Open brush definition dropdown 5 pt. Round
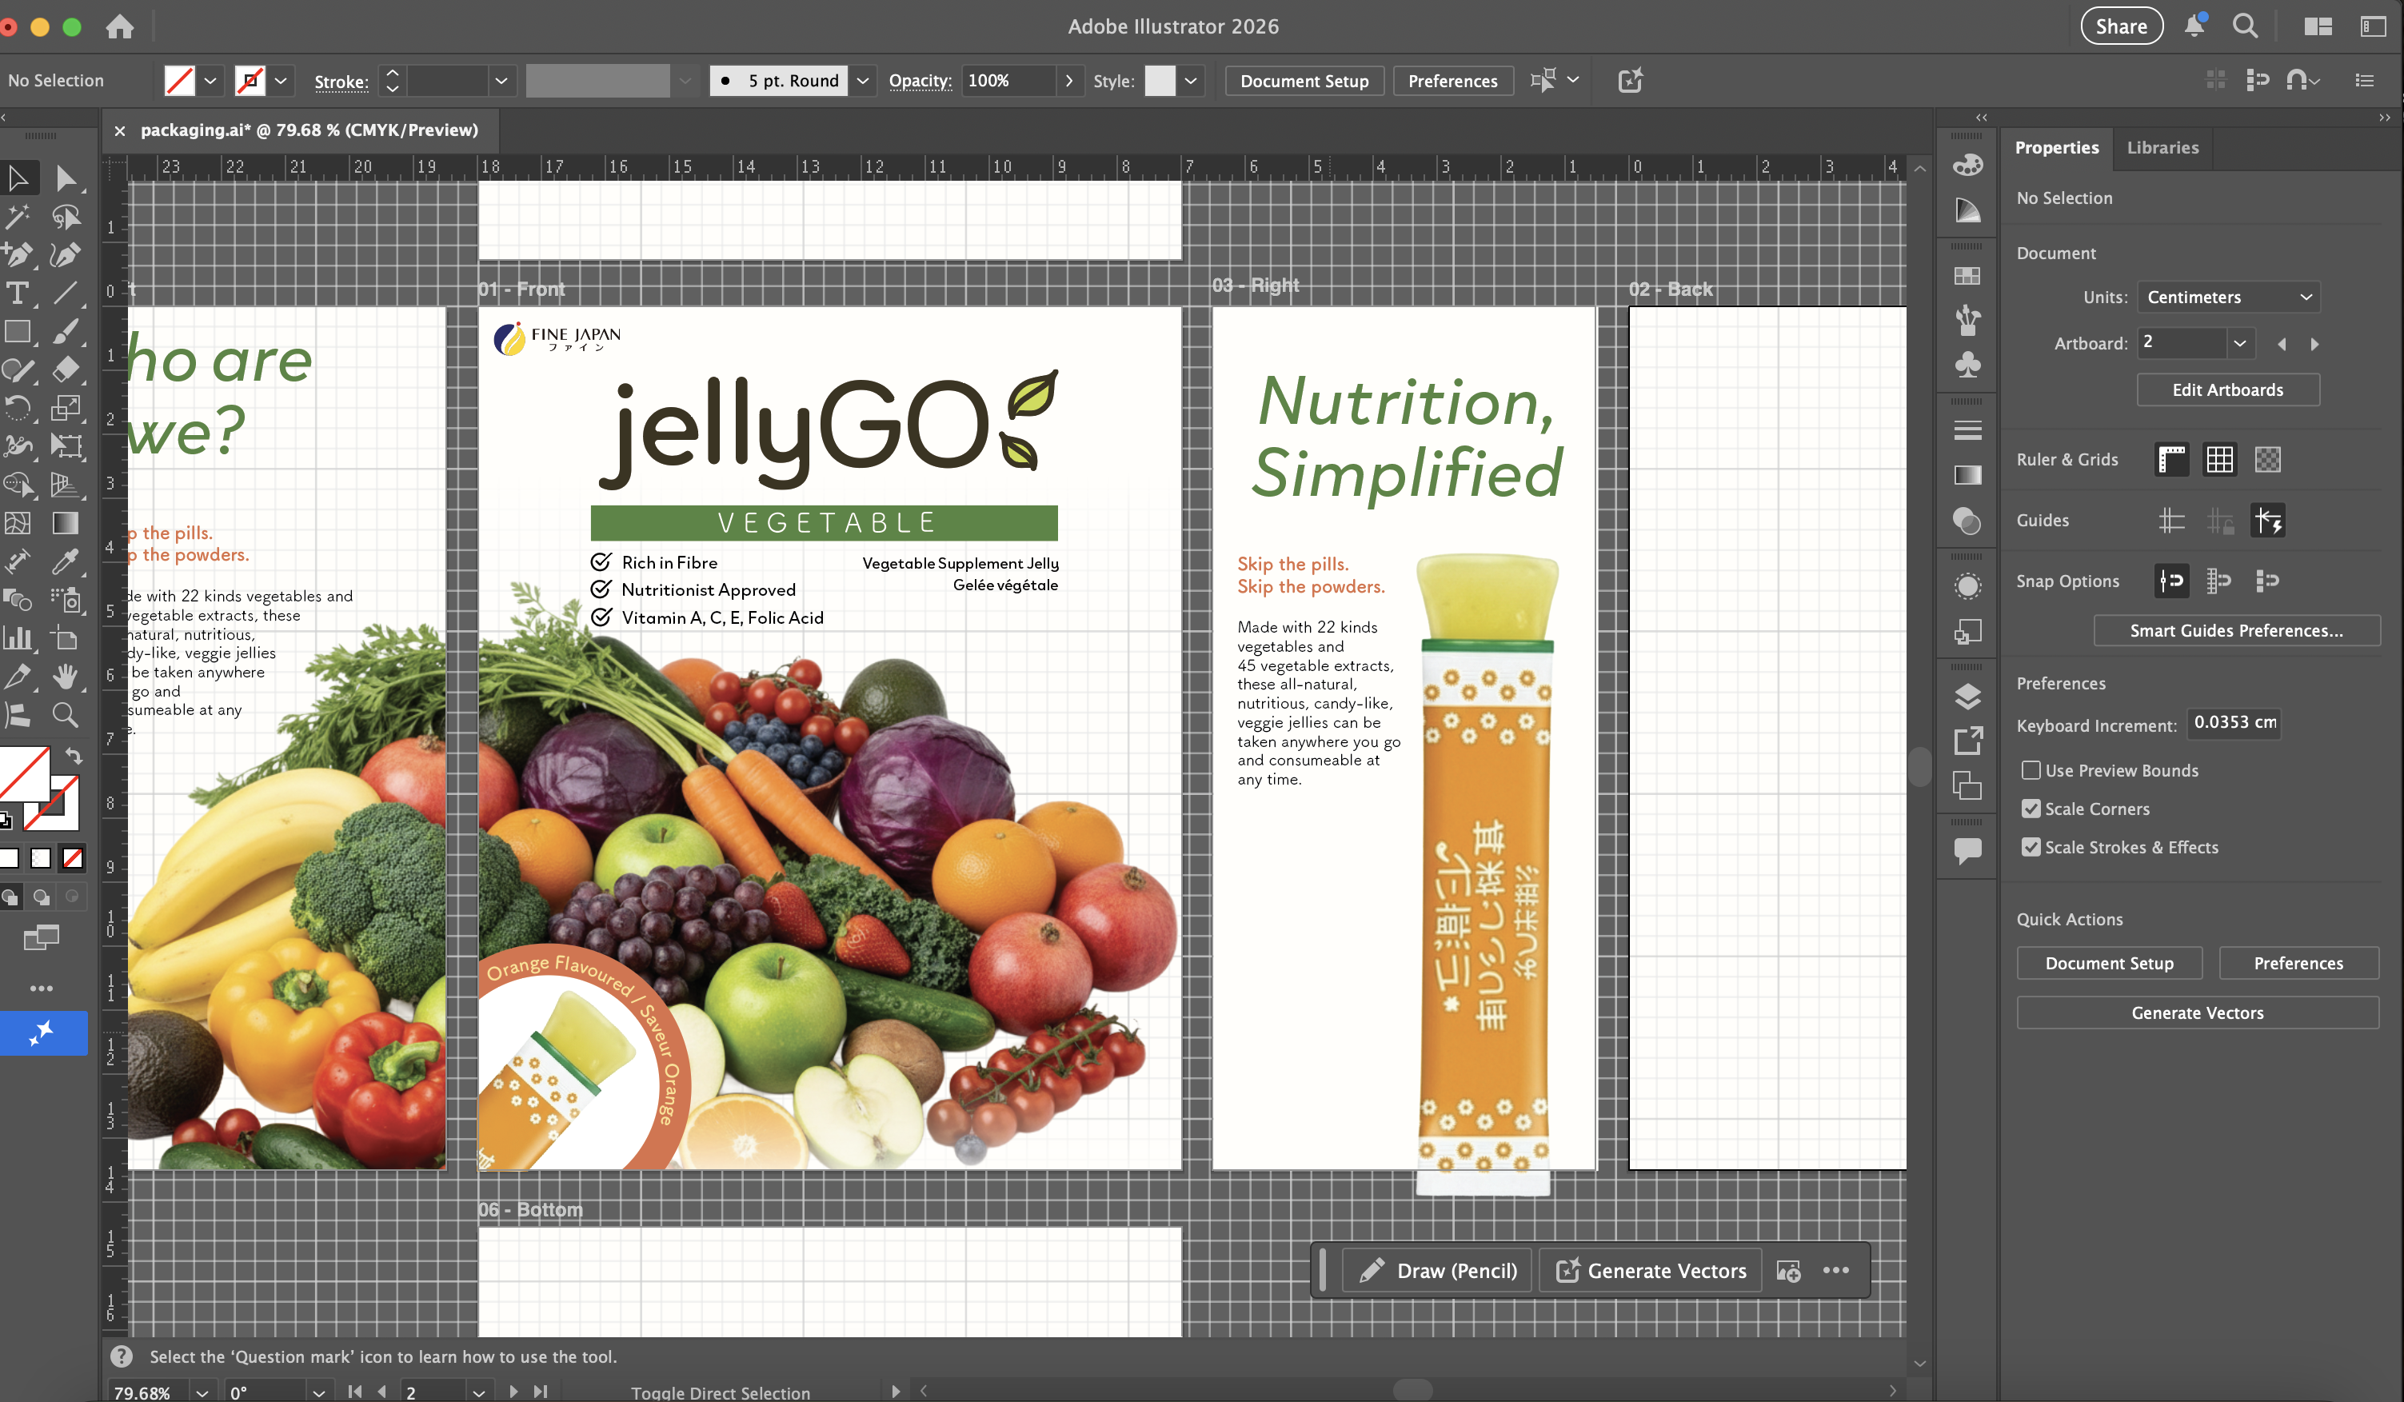2404x1402 pixels. point(862,81)
